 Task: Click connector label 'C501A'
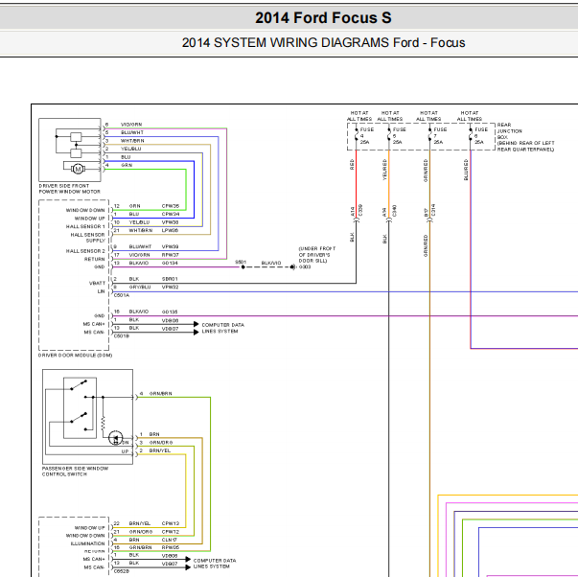(x=122, y=295)
